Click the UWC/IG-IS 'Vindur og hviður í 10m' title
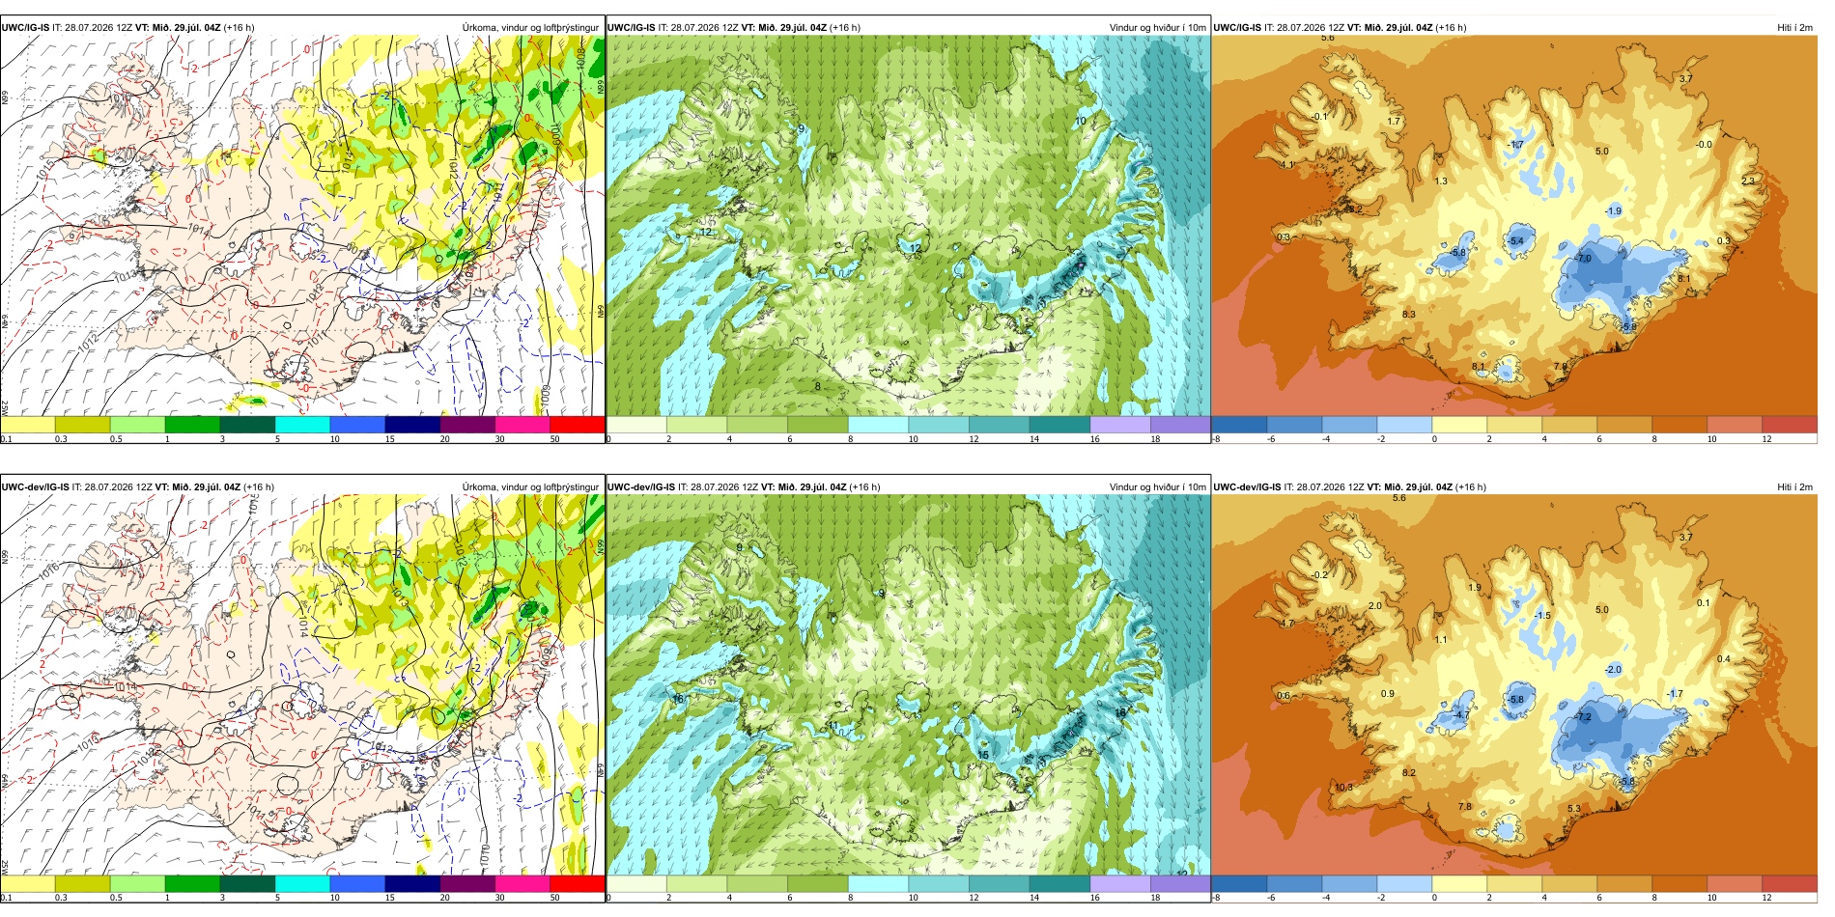 pos(1157,28)
